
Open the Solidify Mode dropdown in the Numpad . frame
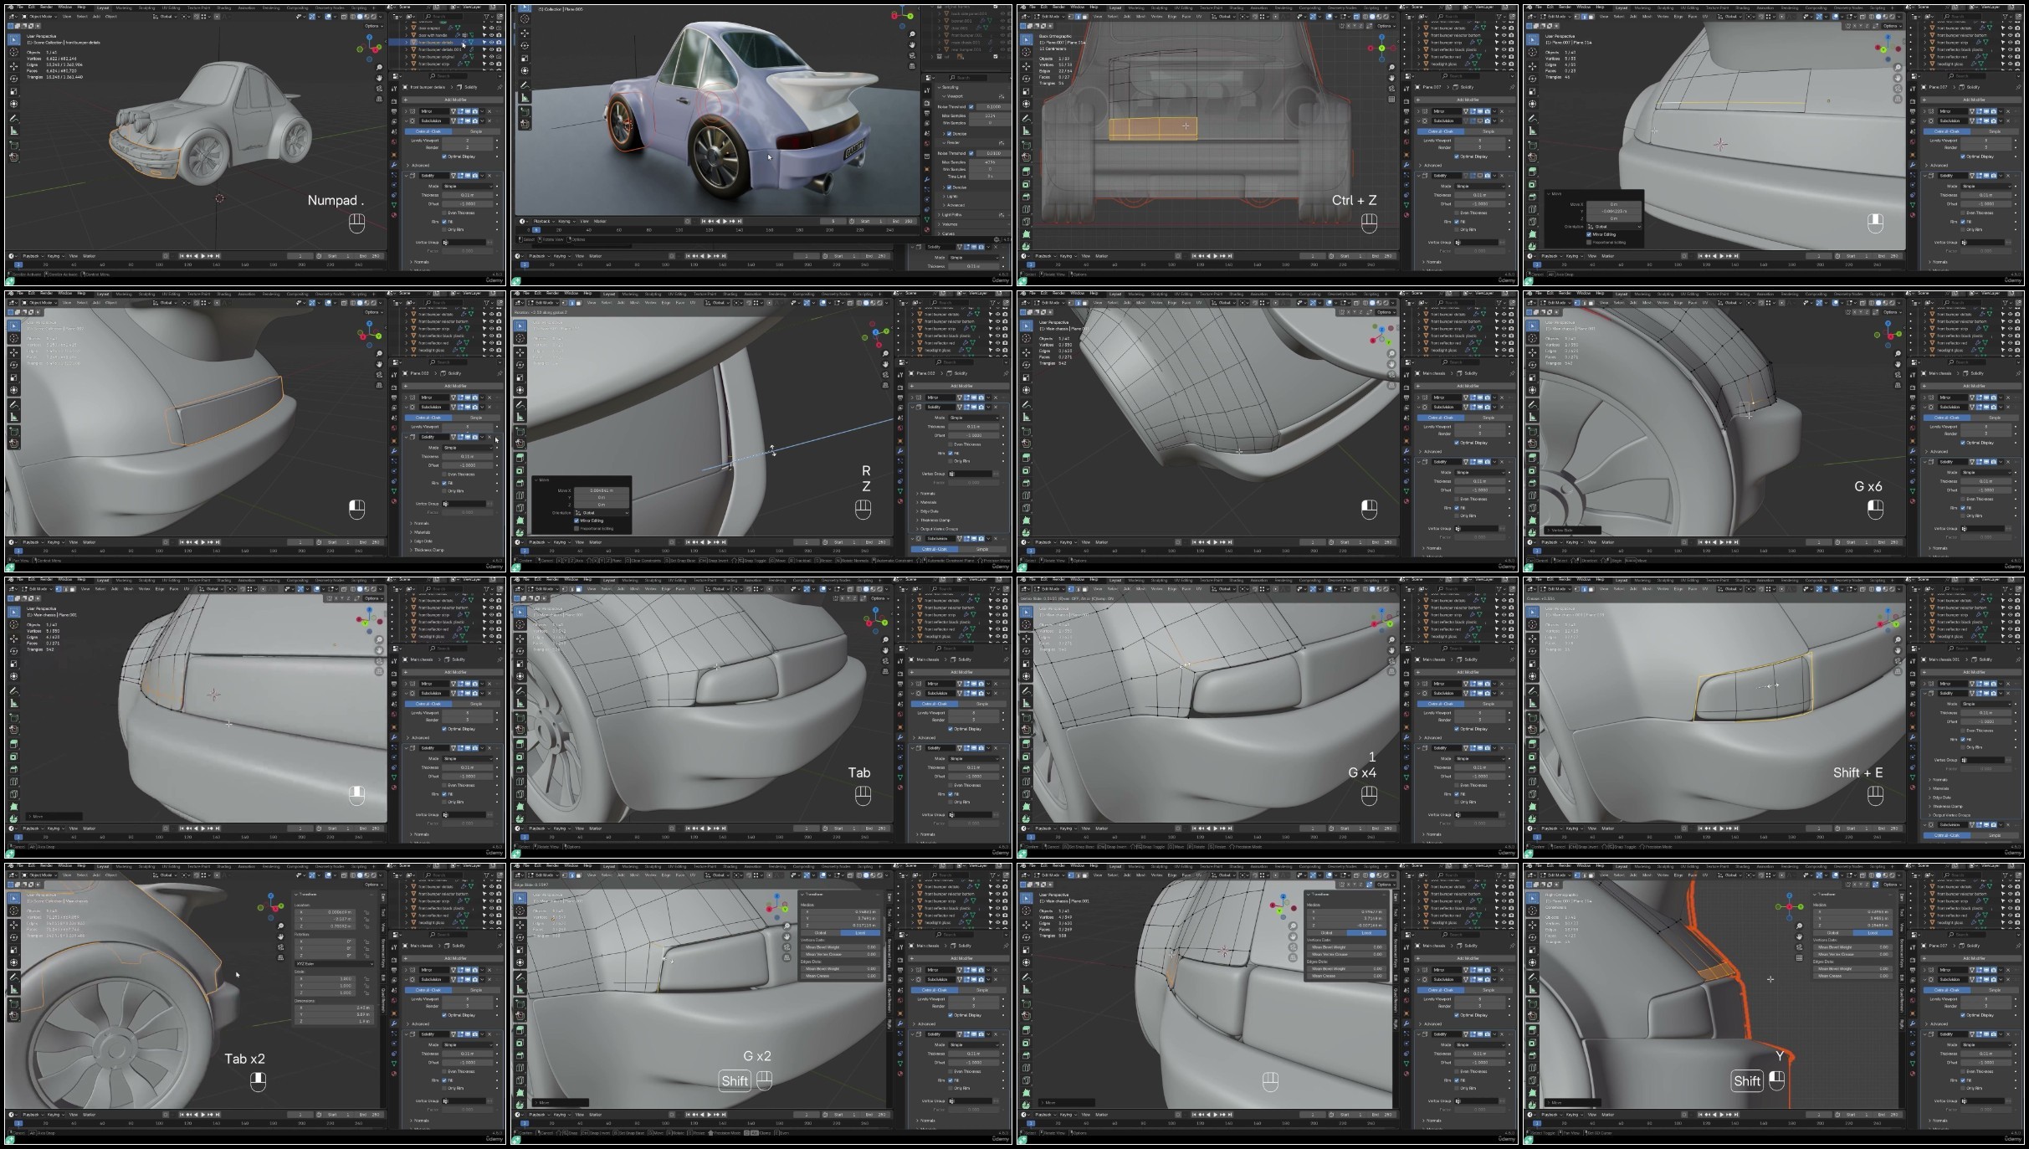[467, 187]
